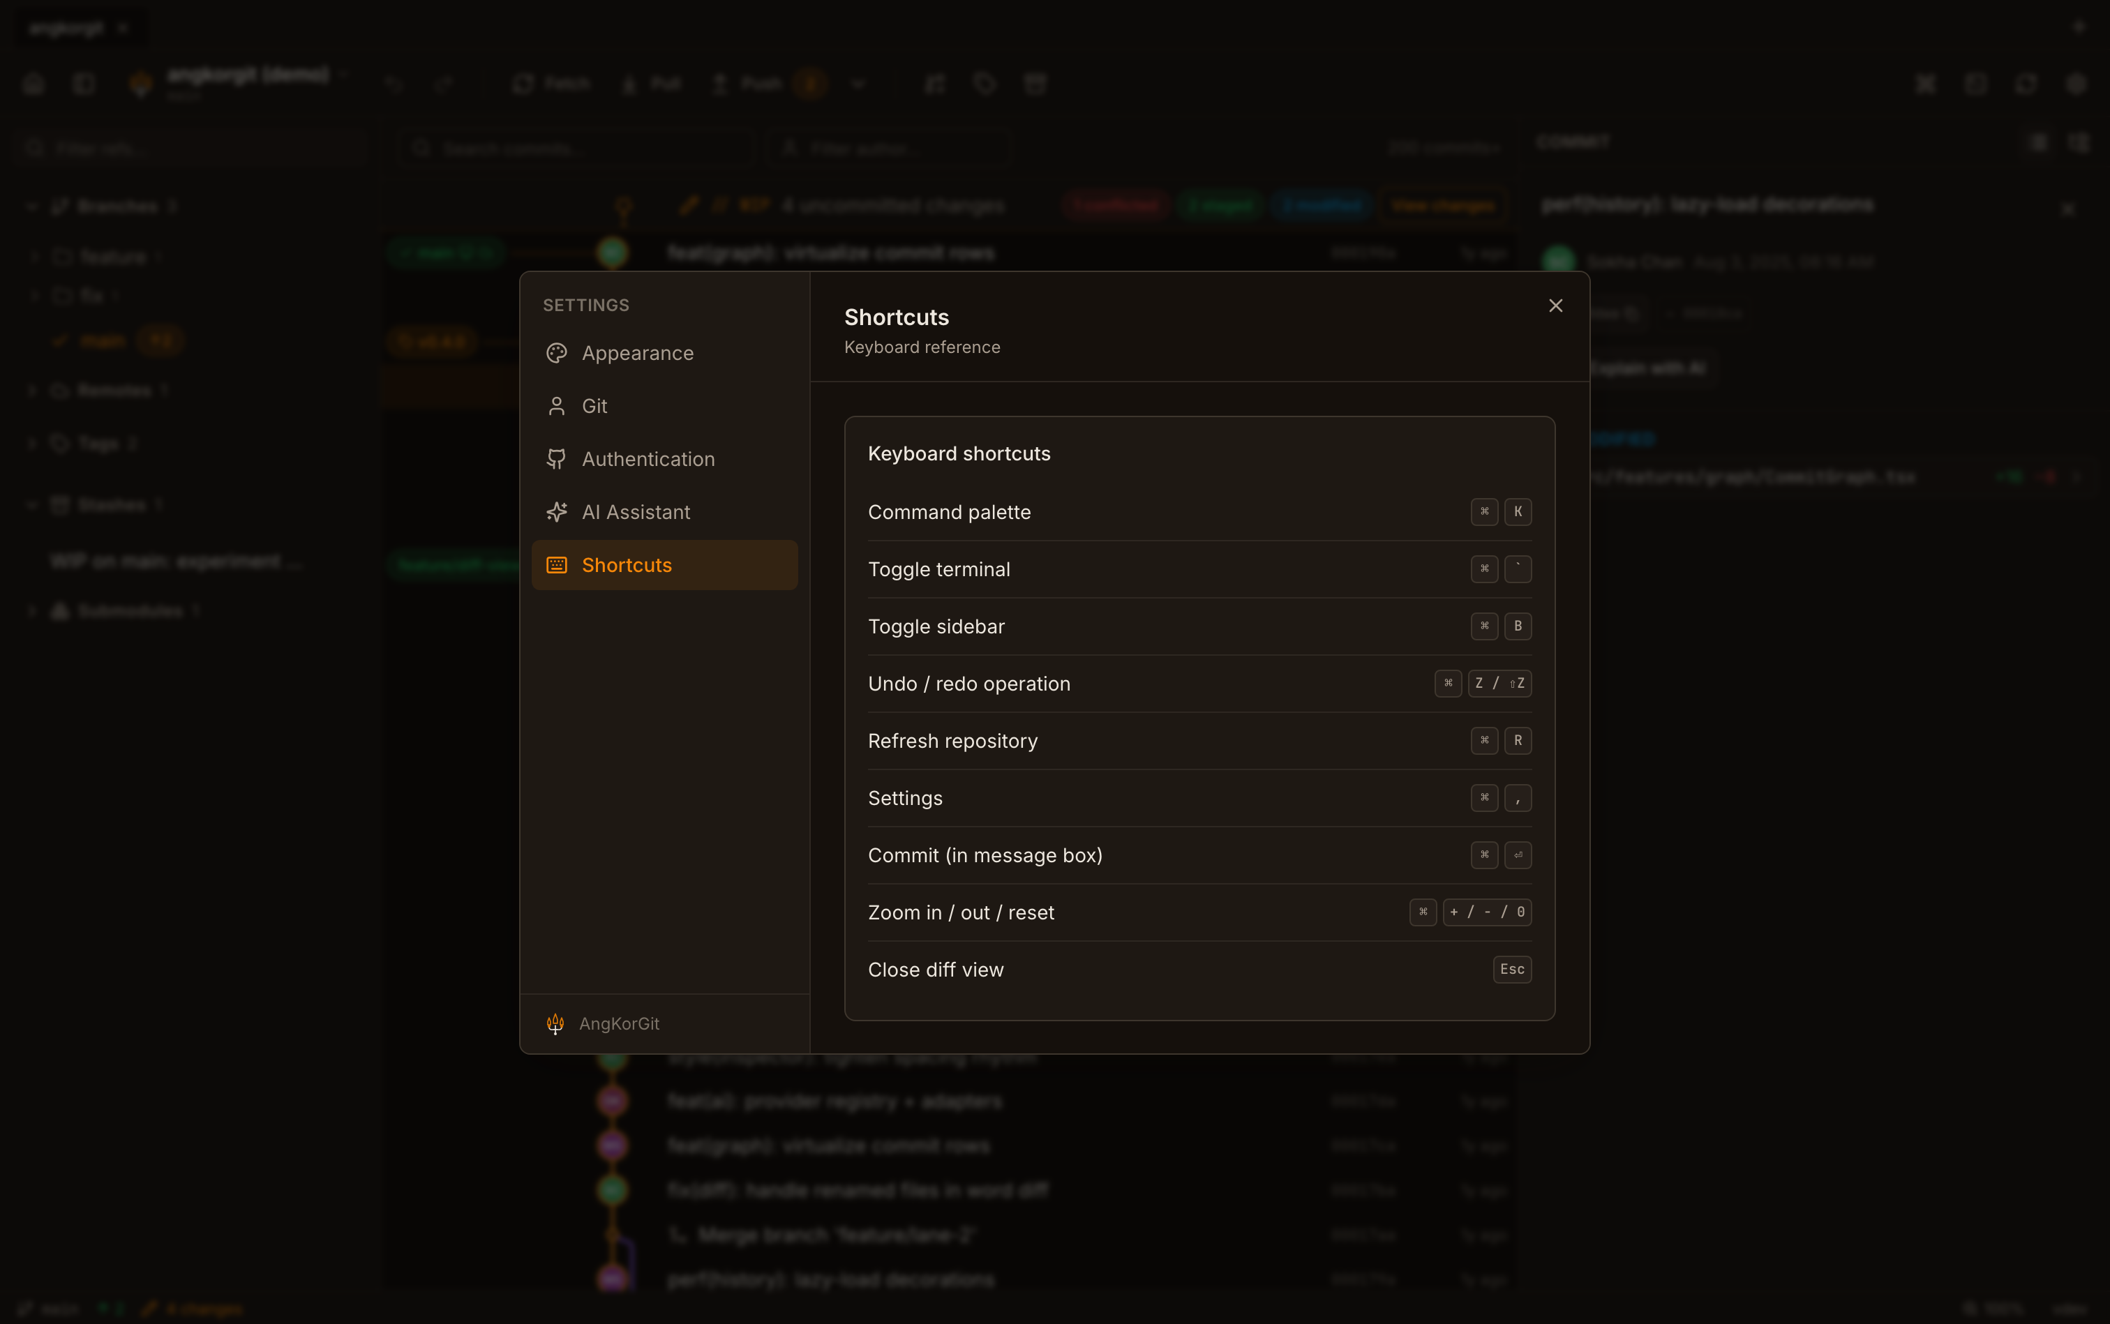Click the "Toggle sidebar" shortcut label

coord(936,626)
